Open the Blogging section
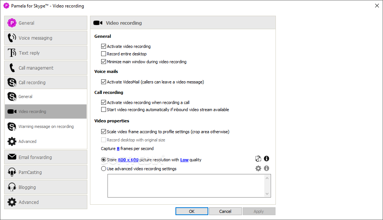The width and height of the screenshot is (383, 220). [x=46, y=187]
